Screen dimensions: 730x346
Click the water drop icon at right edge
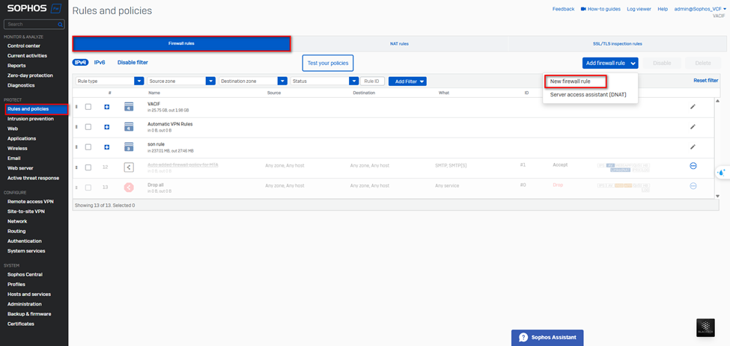(x=721, y=173)
